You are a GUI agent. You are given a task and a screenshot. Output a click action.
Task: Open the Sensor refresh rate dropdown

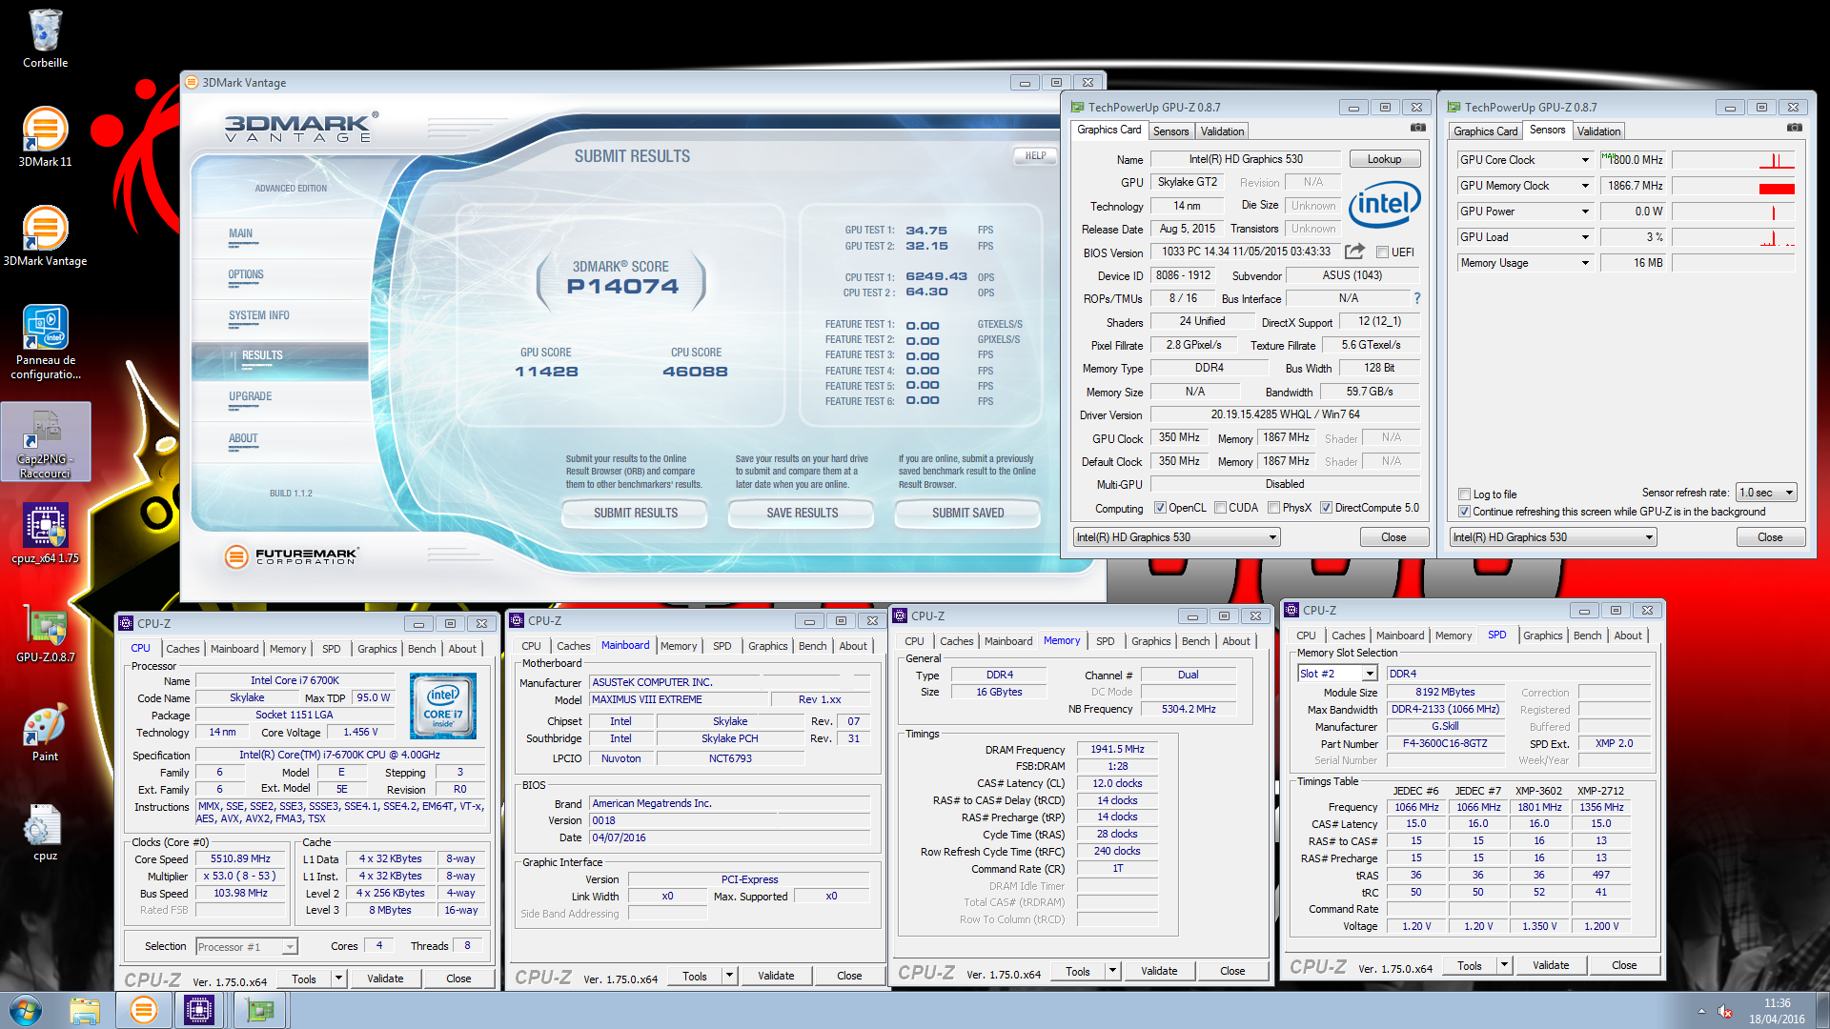tap(1766, 493)
